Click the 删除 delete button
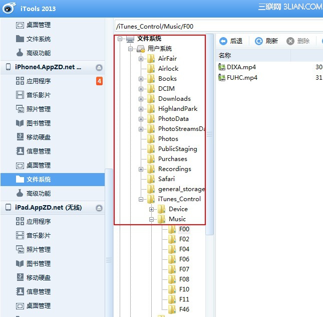Viewport: 323px width, 317px height. click(x=298, y=41)
